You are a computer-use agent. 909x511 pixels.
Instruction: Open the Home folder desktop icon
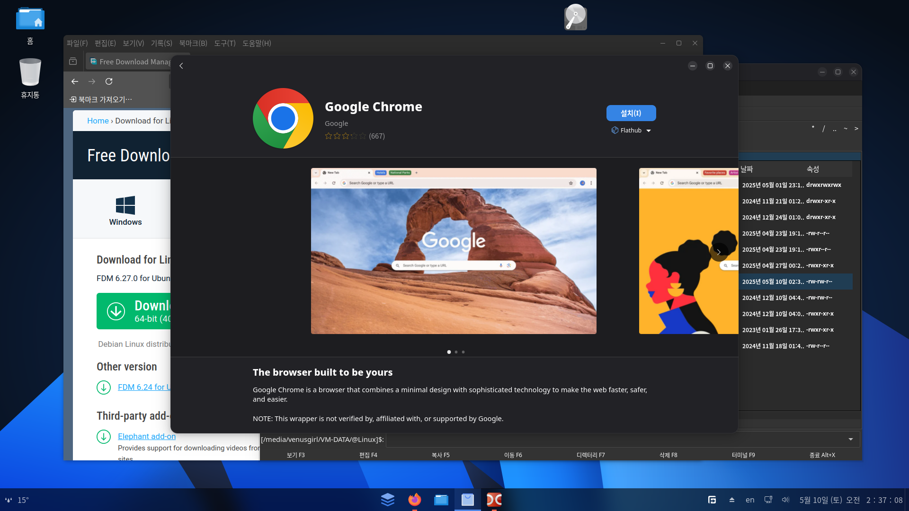(x=30, y=20)
